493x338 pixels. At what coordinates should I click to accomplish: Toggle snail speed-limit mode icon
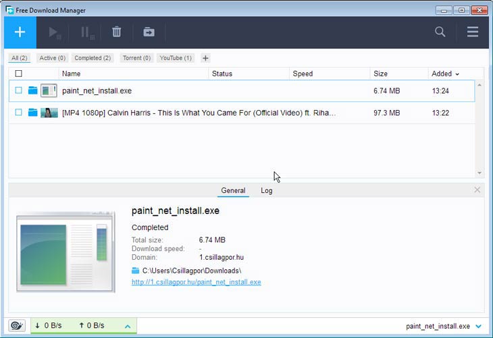click(x=17, y=325)
